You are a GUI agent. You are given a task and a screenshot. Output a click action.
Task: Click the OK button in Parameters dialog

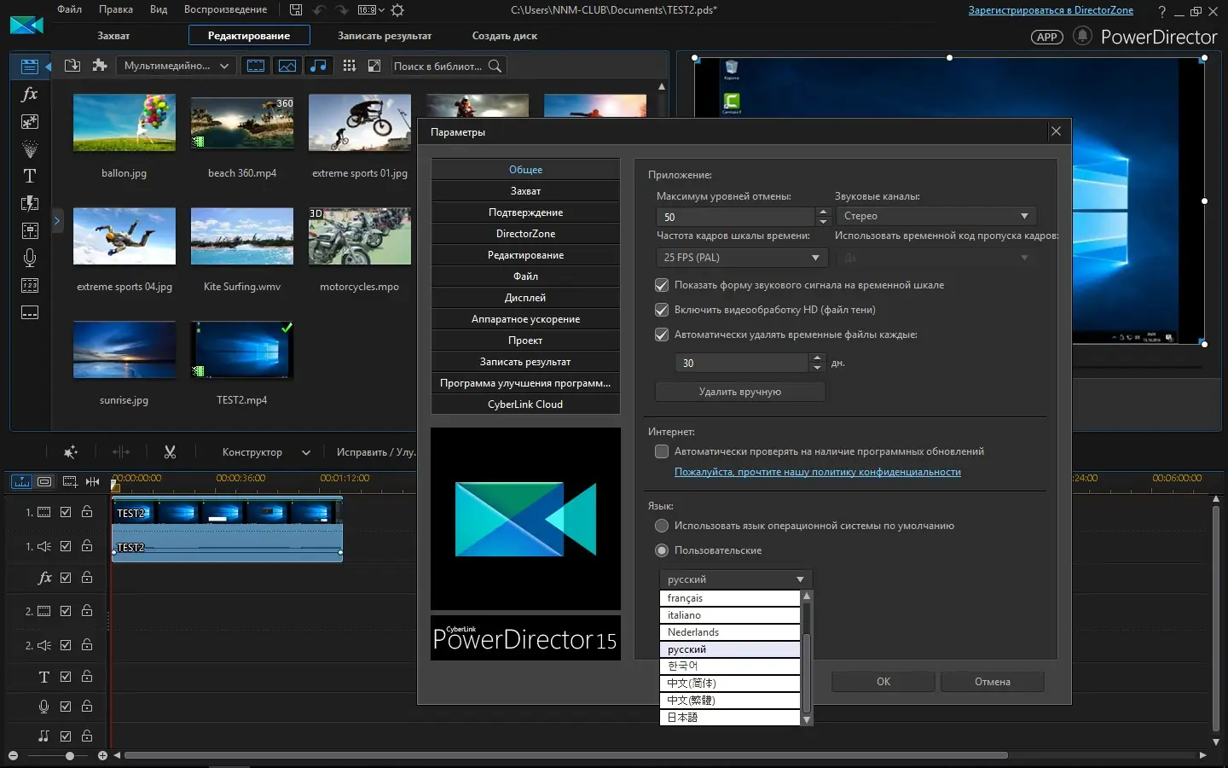point(883,682)
